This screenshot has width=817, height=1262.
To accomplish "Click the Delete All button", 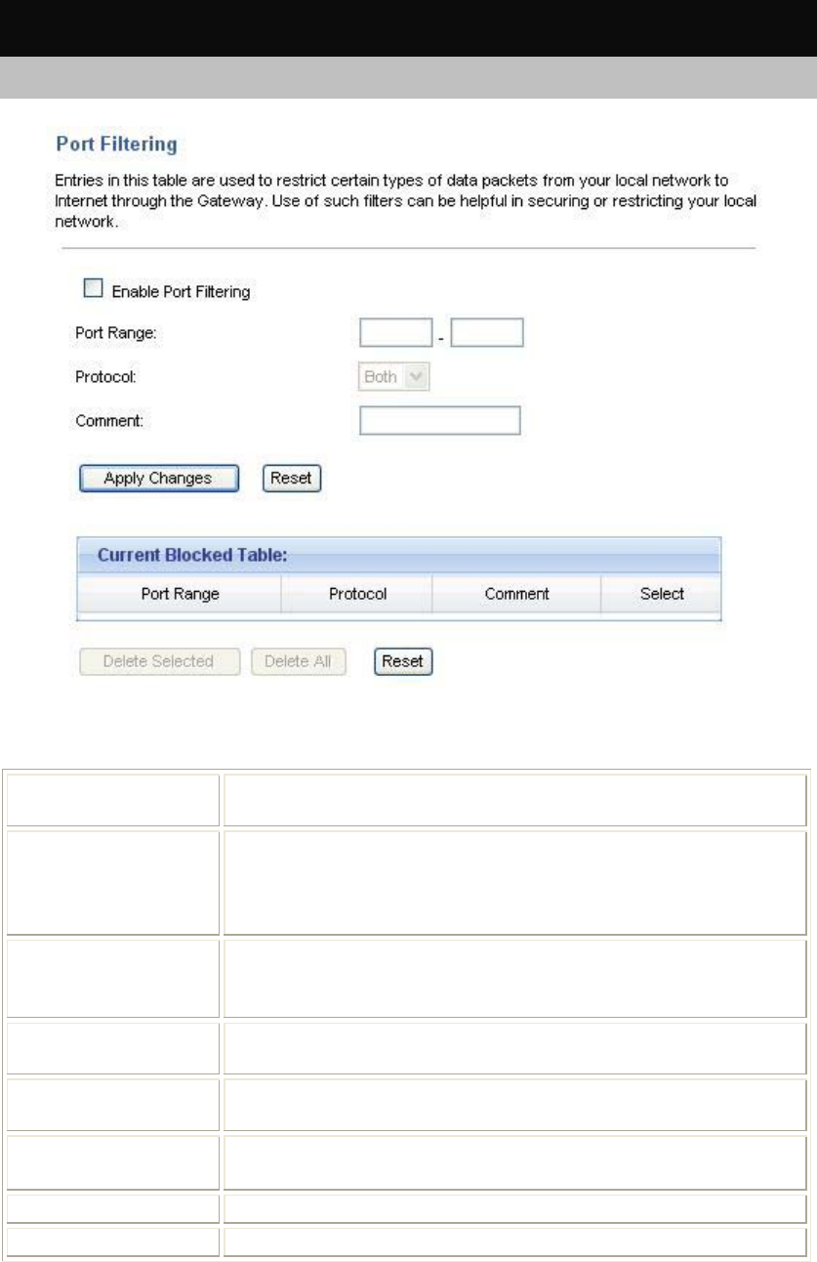I will tap(298, 661).
